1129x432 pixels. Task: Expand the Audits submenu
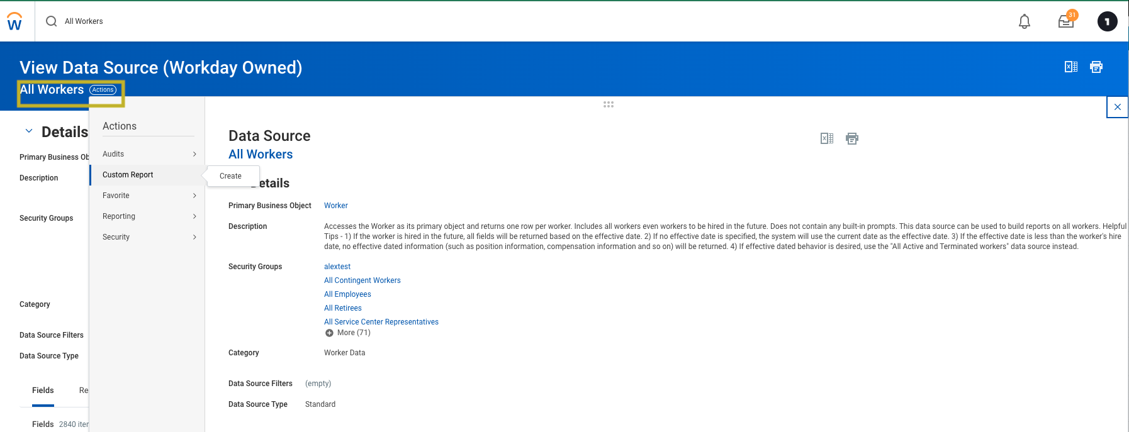tap(149, 154)
